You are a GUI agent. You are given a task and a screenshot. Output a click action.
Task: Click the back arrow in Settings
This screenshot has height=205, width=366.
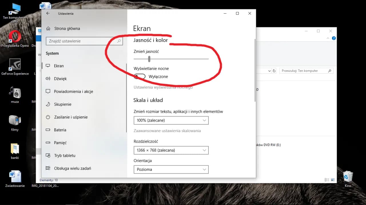tap(48, 13)
